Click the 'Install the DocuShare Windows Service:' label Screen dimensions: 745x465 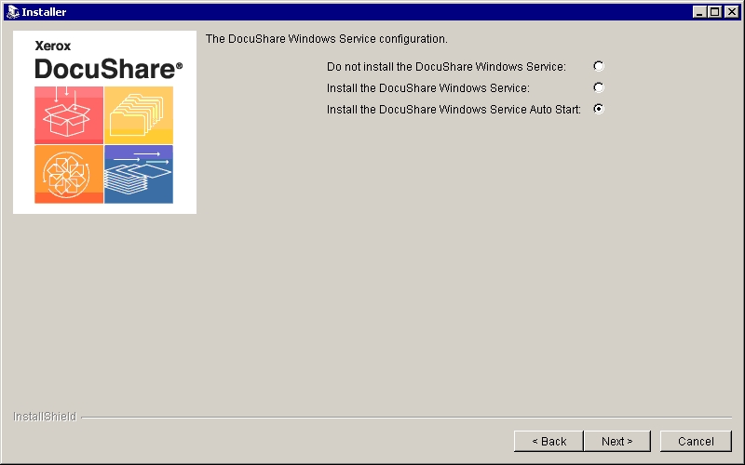[428, 88]
